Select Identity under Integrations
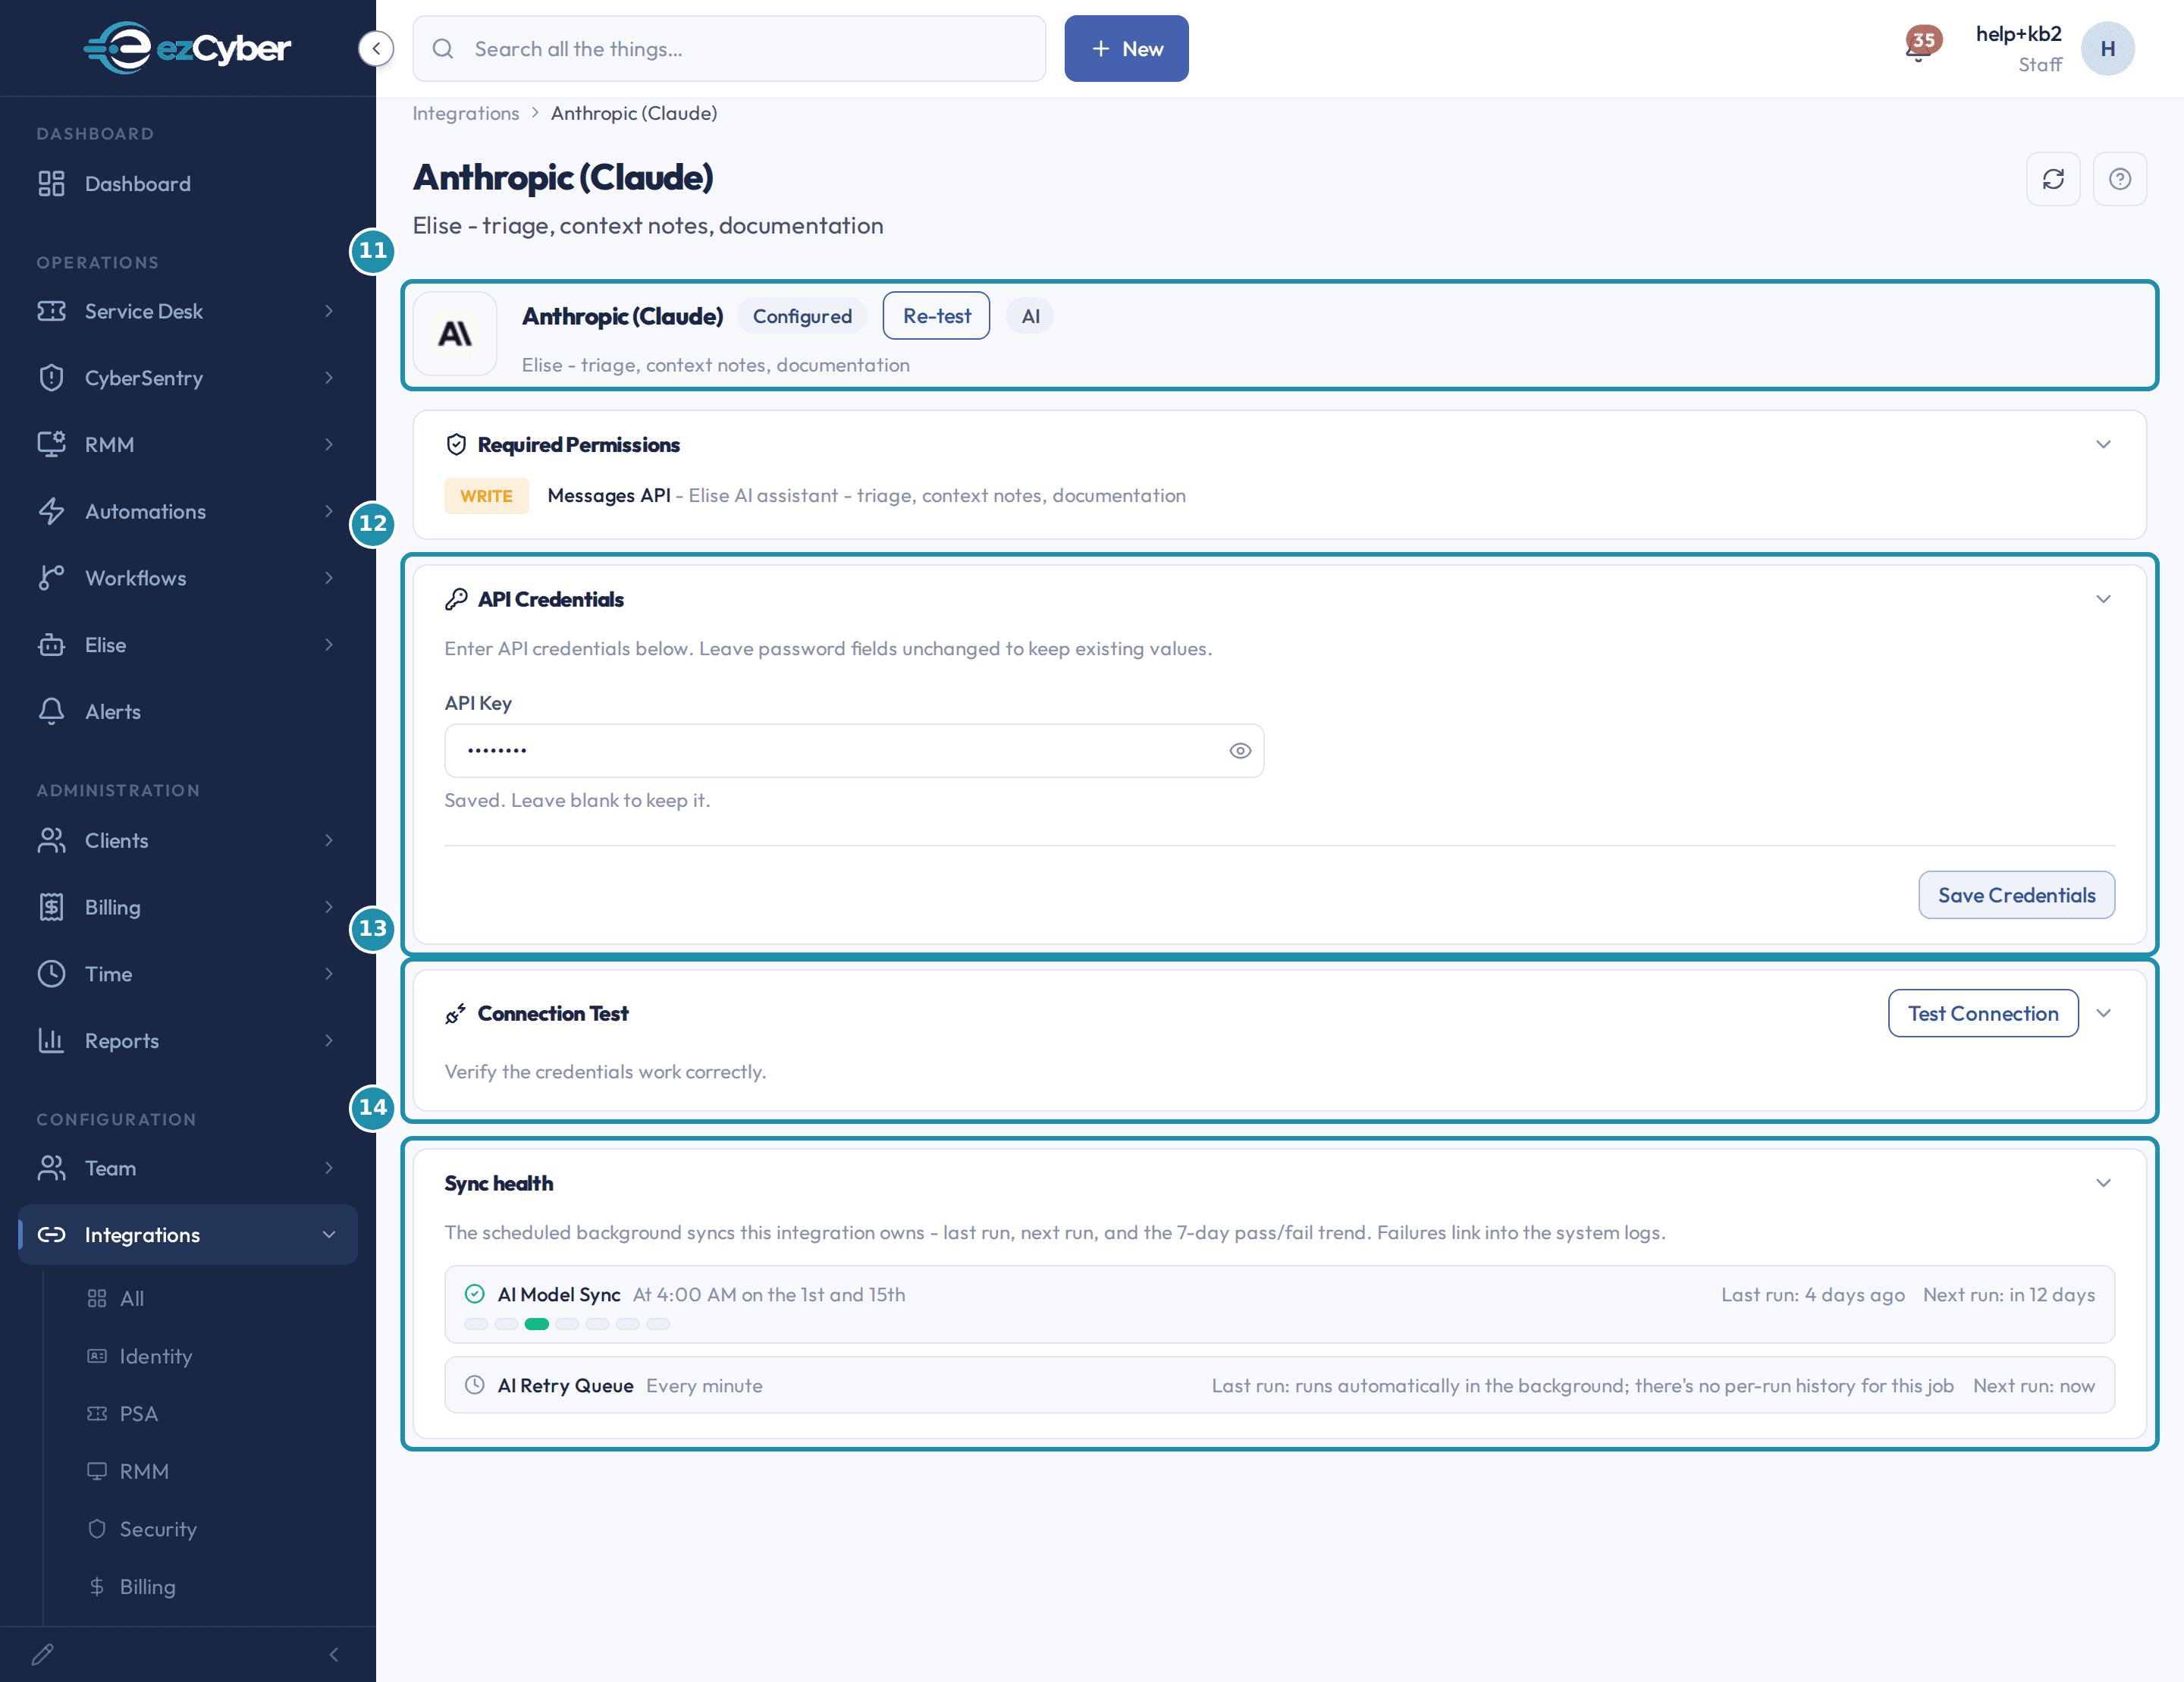The image size is (2184, 1682). coord(155,1357)
